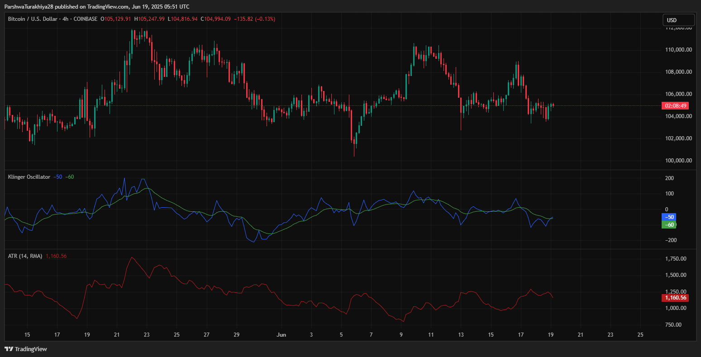Click the red 1,160.56 ATR value tag
The height and width of the screenshot is (357, 701).
coord(675,298)
